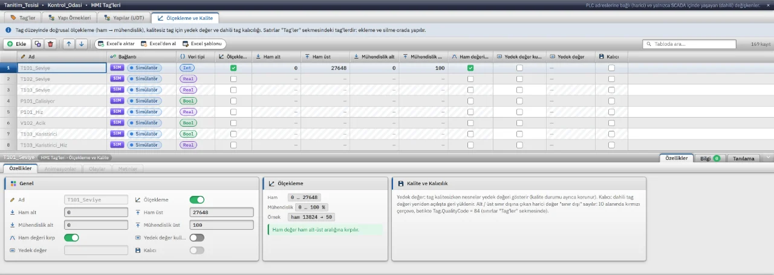Click the duplicate row icon
774x275 pixels.
tap(38, 44)
